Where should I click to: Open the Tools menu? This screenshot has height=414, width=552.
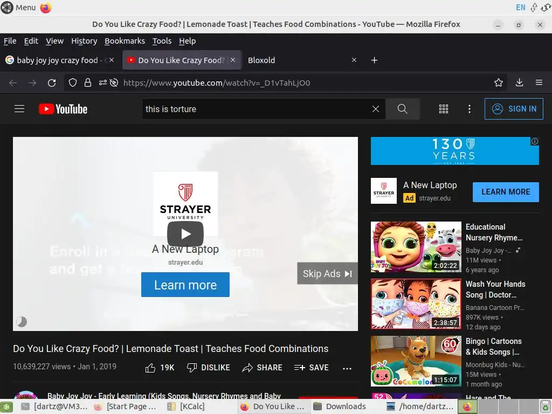click(162, 41)
